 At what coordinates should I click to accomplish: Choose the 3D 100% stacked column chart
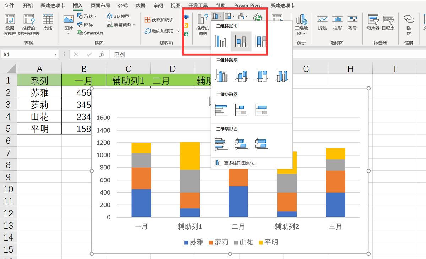[x=261, y=75]
